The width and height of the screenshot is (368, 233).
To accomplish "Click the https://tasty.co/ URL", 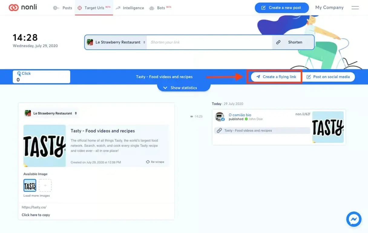I will tap(34, 208).
